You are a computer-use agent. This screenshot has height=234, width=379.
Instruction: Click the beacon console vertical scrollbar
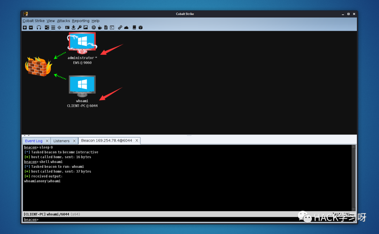tap(354, 178)
